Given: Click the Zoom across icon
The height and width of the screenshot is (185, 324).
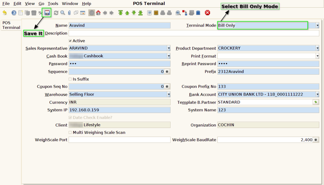Looking at the screenshot, I should [178, 13].
